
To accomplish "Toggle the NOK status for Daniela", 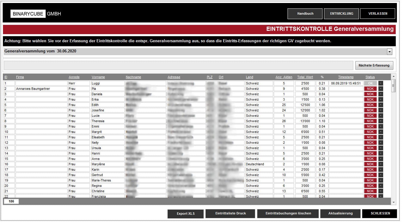I will 370,94.
